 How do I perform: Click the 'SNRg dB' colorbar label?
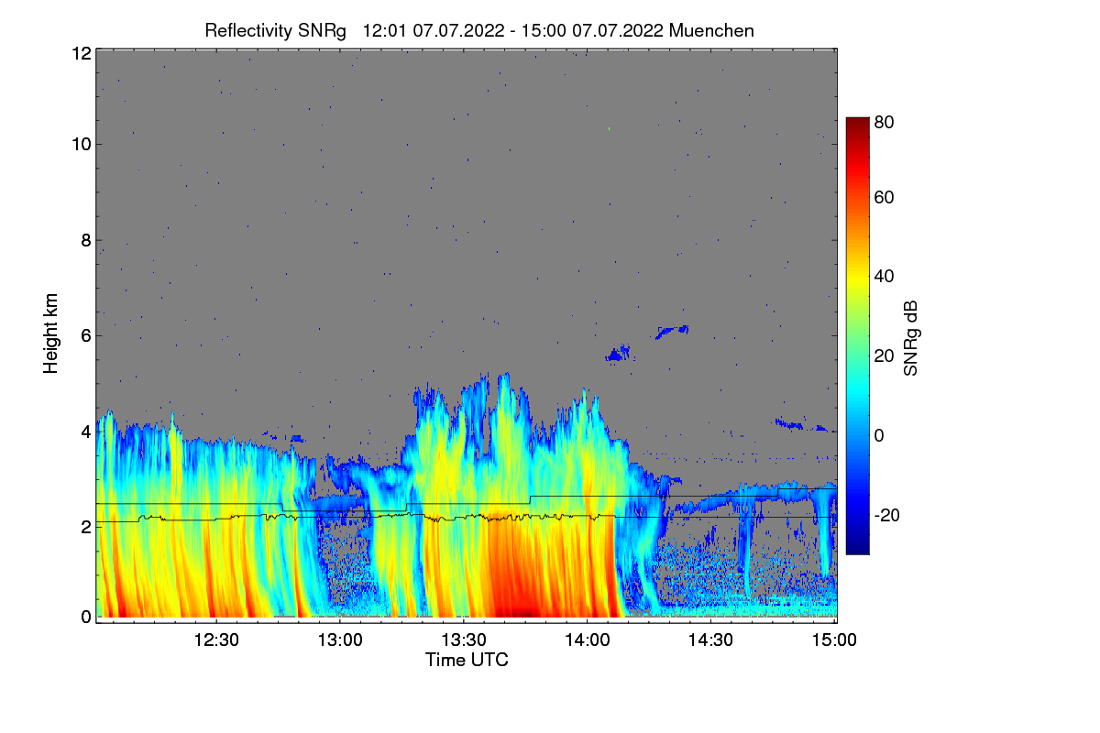click(x=911, y=339)
